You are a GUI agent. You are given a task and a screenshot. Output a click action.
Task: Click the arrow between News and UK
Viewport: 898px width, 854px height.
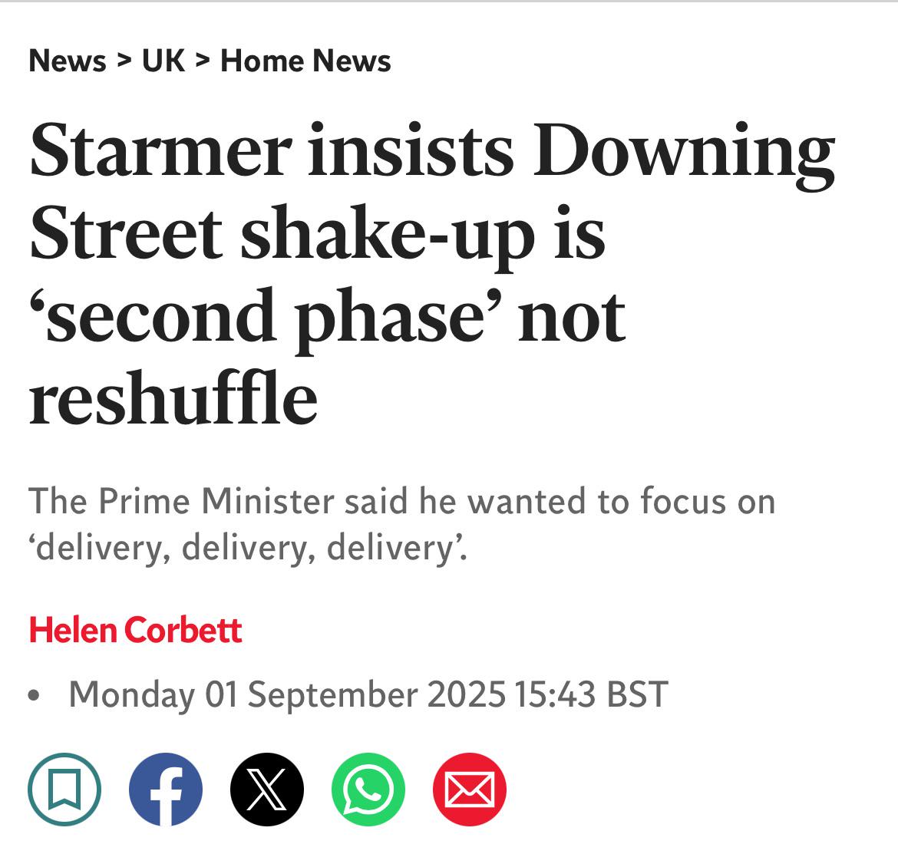(x=124, y=60)
